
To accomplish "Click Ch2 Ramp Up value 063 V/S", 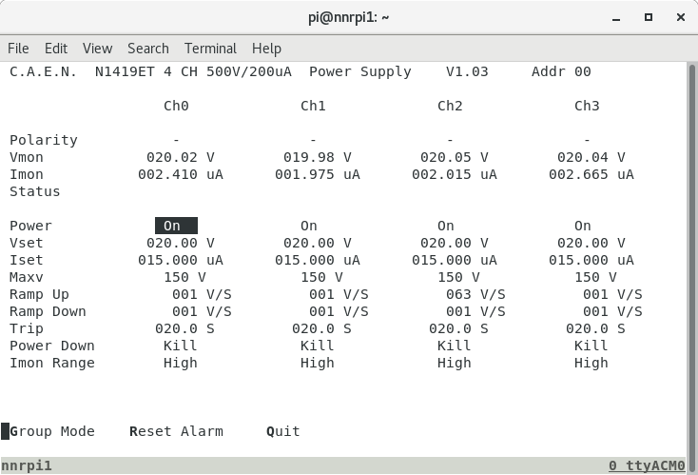I will (x=475, y=294).
